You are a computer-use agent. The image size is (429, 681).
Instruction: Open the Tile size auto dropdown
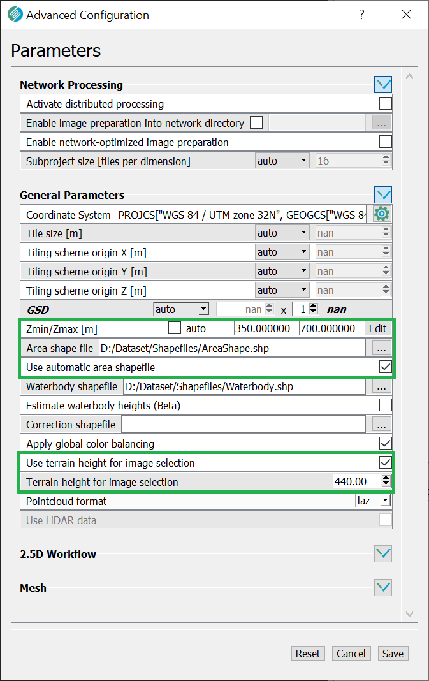pos(282,233)
